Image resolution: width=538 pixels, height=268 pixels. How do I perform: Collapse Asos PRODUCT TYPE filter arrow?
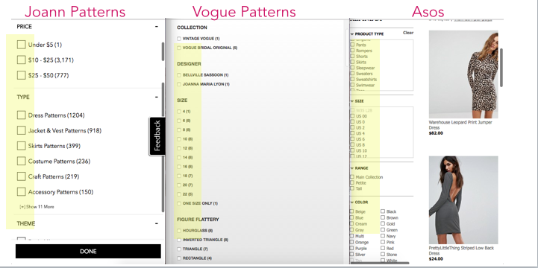(352, 34)
